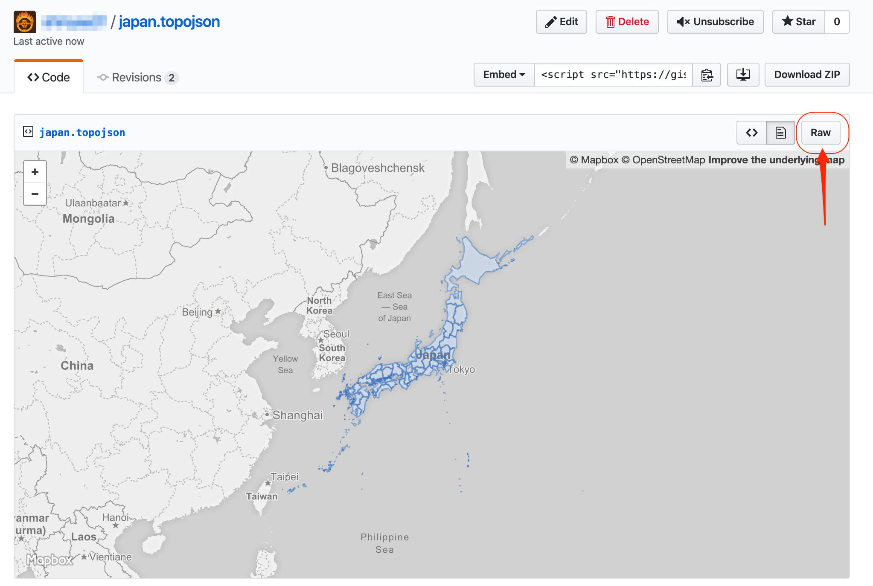
Task: Open the Raw file view
Action: (x=821, y=133)
